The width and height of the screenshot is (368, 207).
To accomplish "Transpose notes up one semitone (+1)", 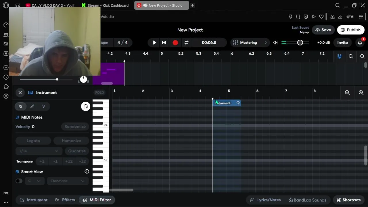I will pyautogui.click(x=42, y=161).
